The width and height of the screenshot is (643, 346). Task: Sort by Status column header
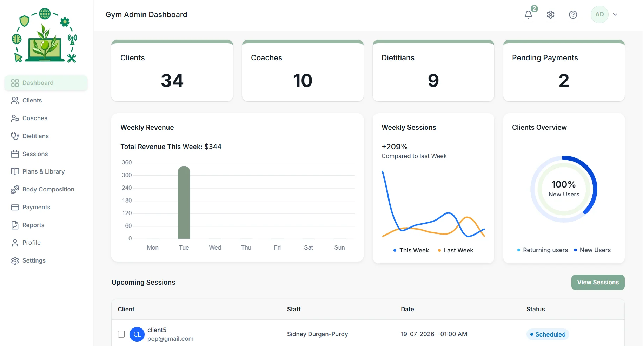click(535, 309)
